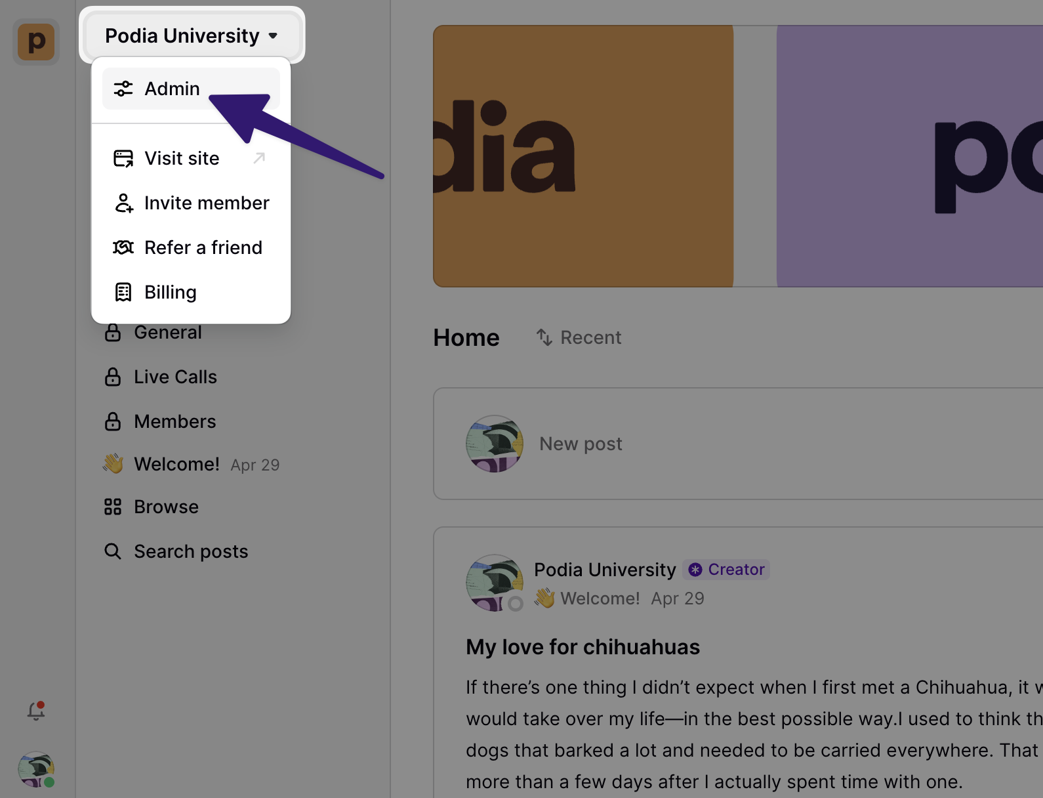Change the Recent sort order
This screenshot has height=798, width=1043.
579,337
